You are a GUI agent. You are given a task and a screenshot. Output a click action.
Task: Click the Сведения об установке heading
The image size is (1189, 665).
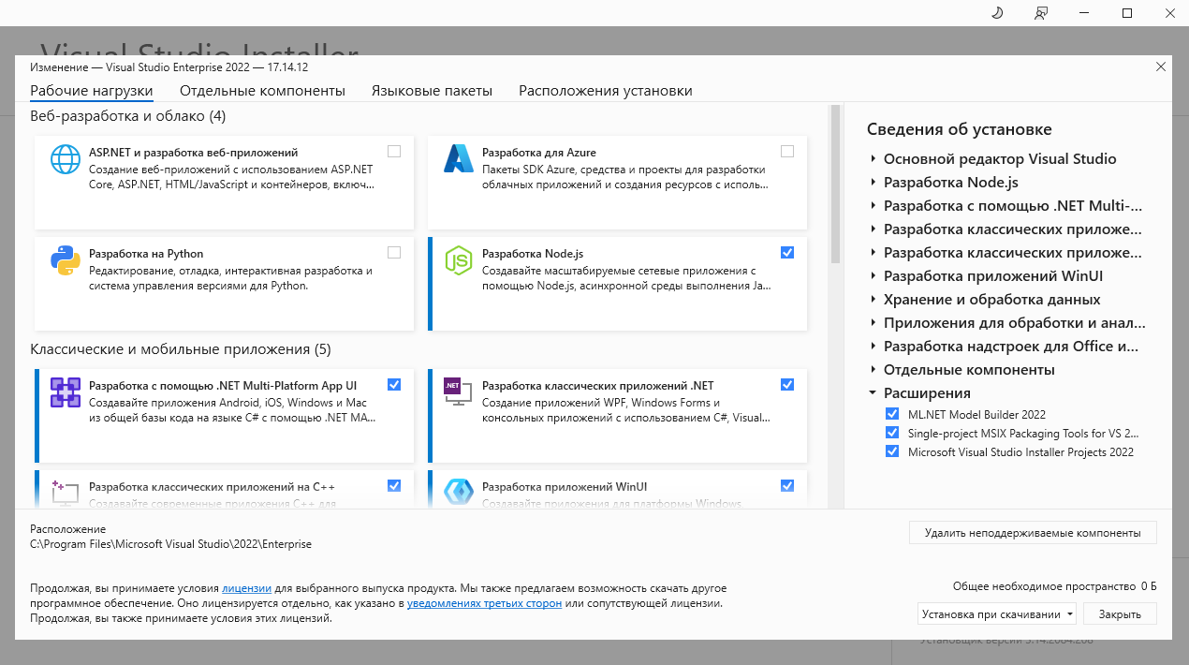coord(960,129)
